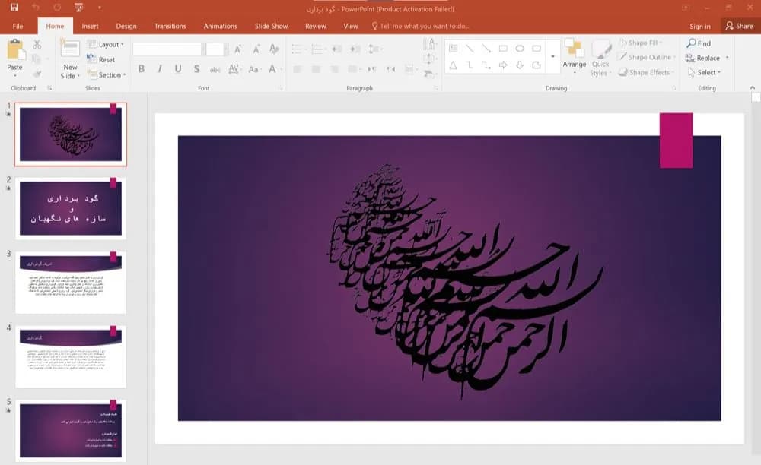Click the Find button
Viewport: 761px width, 465px height.
click(699, 43)
